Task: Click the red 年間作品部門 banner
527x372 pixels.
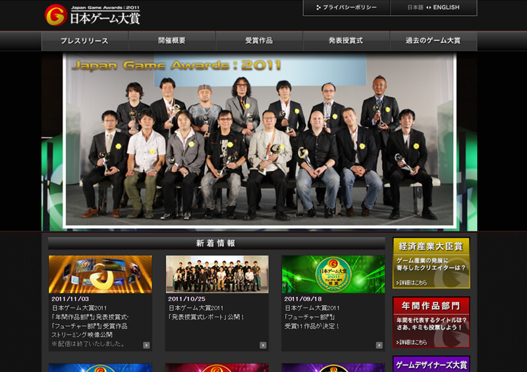Action: click(x=431, y=322)
